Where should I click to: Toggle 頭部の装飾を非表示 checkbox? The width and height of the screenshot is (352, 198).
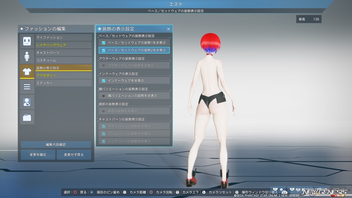point(104,111)
